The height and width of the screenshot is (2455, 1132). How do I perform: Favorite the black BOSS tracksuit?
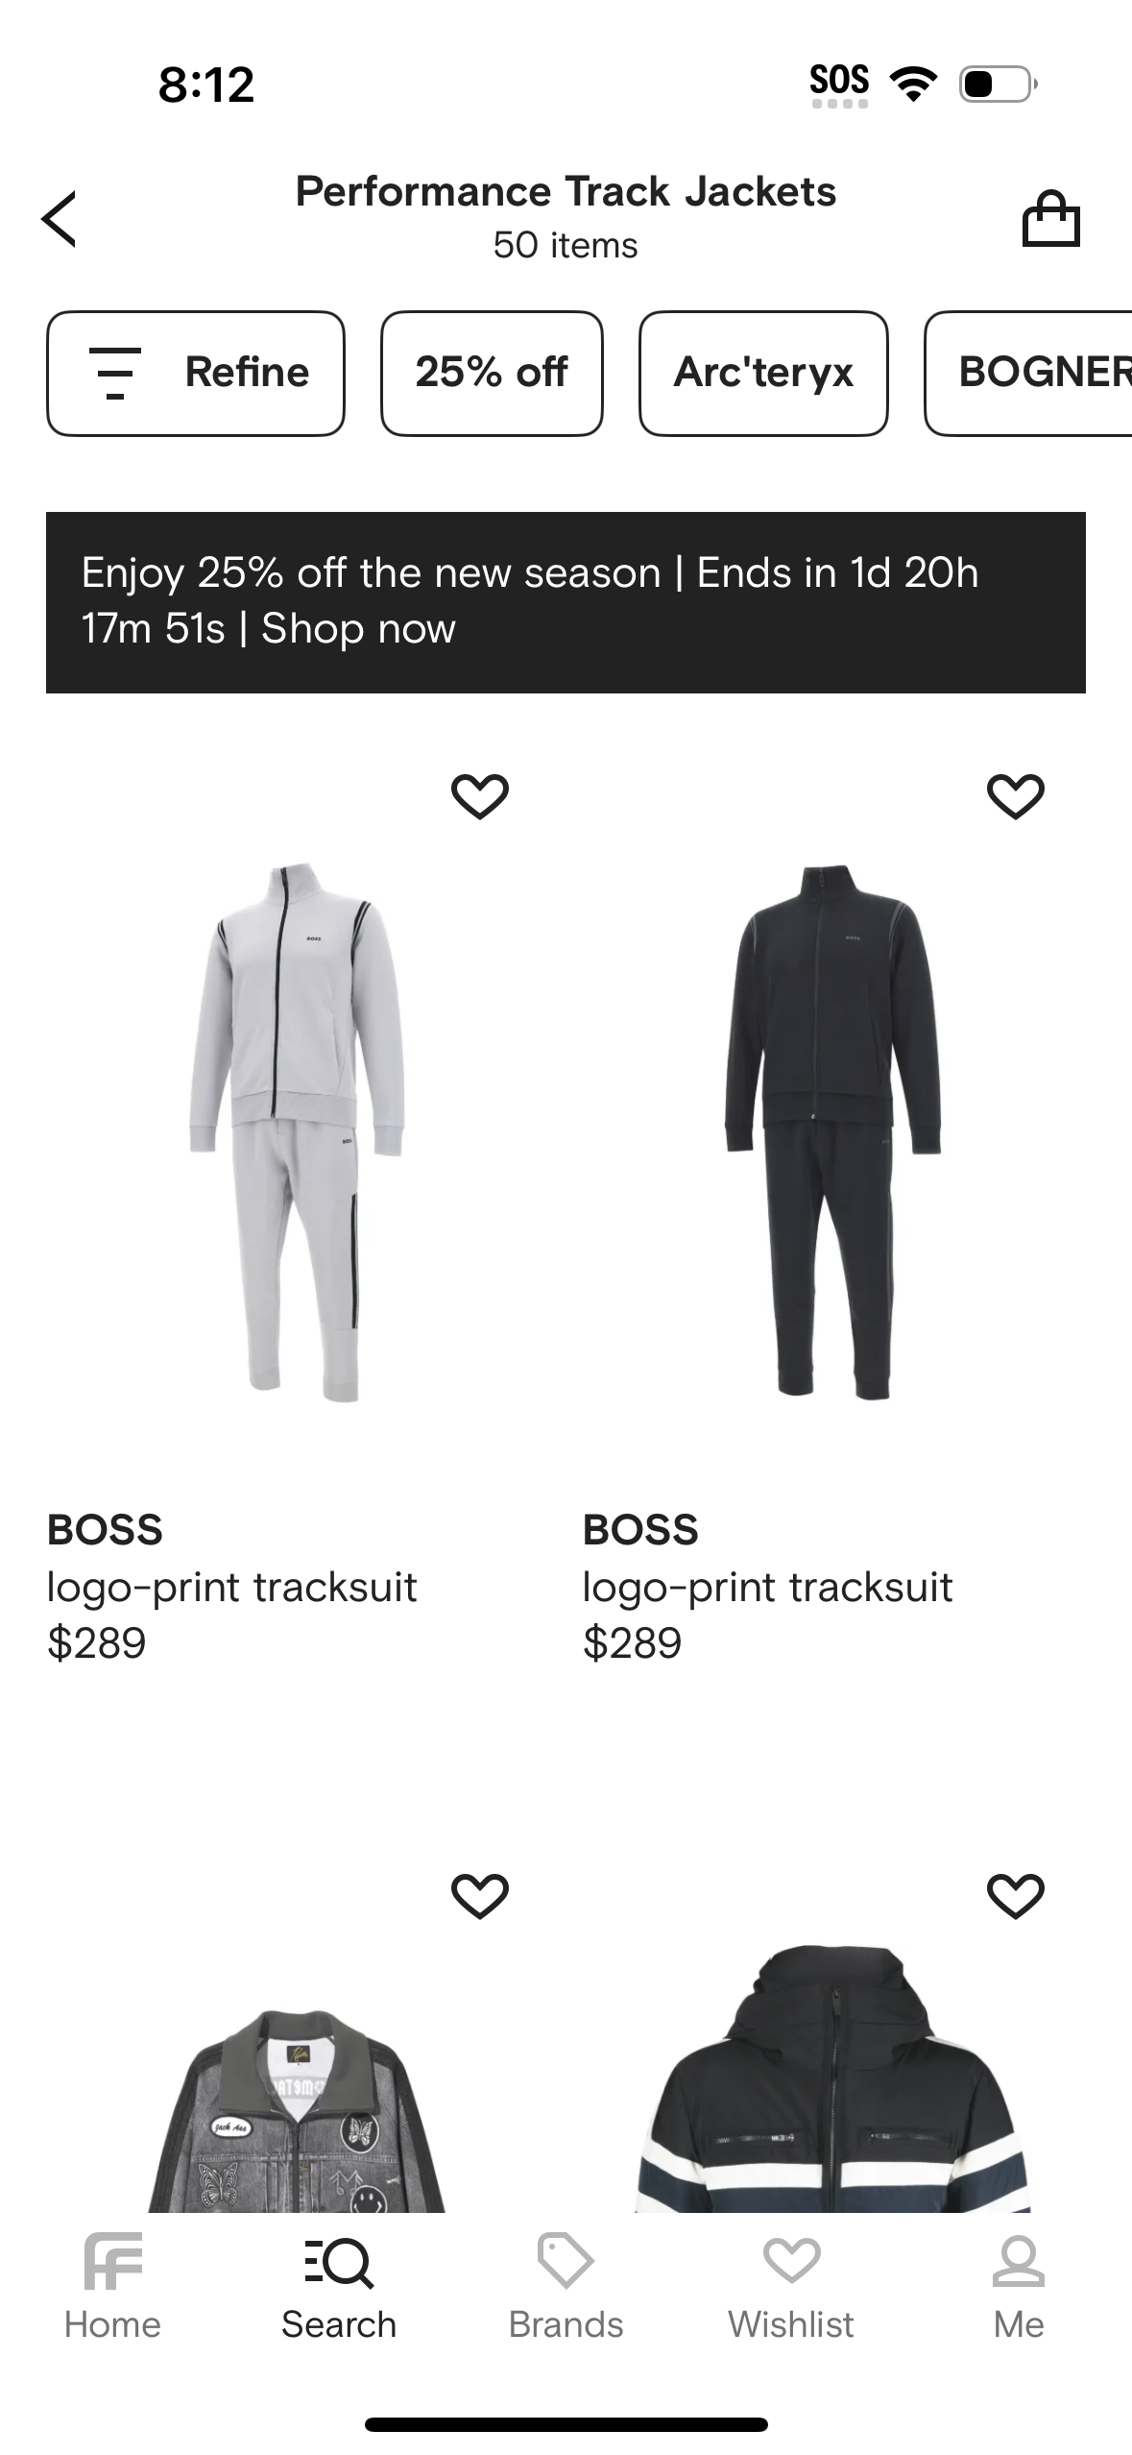pos(1015,796)
